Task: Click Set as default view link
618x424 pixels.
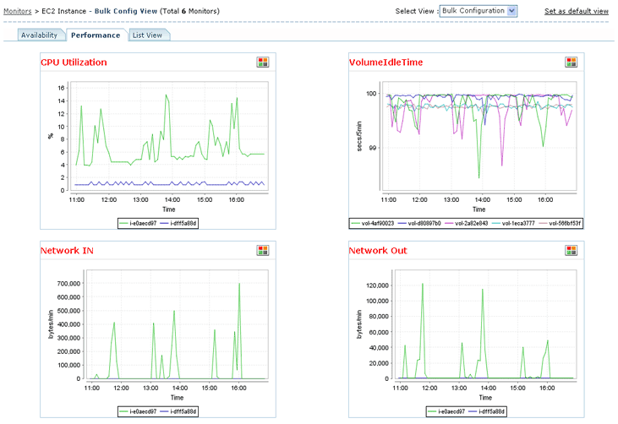Action: click(577, 11)
